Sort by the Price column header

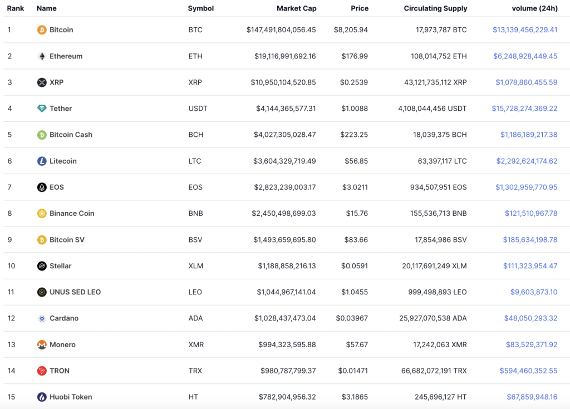pyautogui.click(x=360, y=8)
